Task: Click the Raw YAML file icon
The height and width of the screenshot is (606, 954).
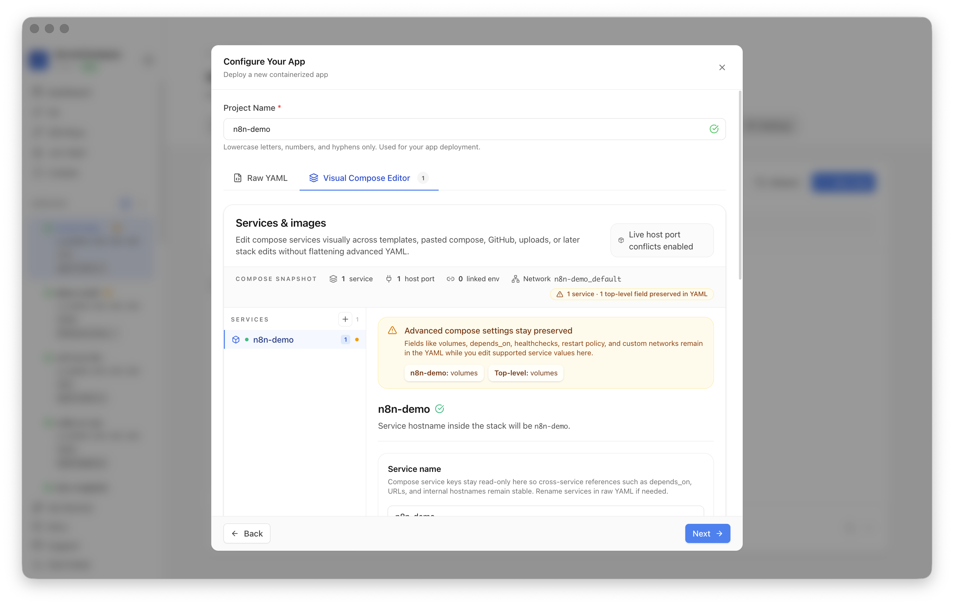Action: [x=238, y=178]
